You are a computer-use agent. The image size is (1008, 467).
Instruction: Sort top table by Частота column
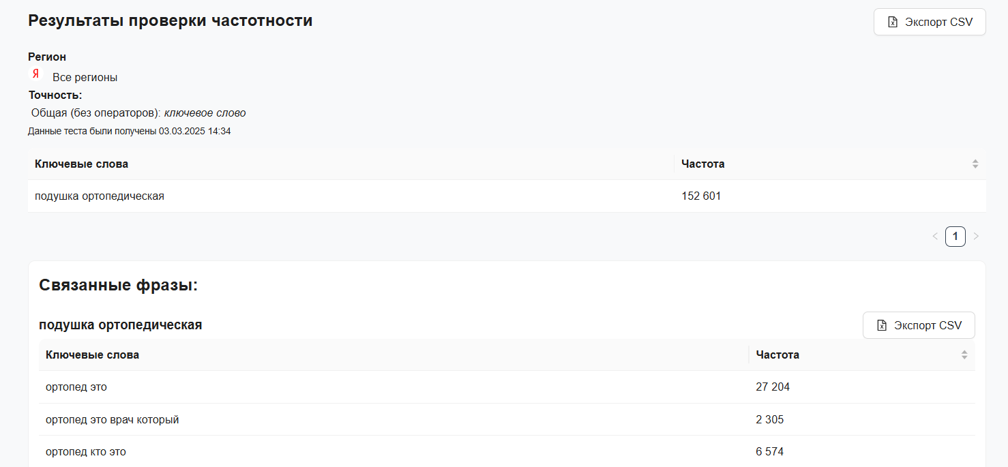975,164
